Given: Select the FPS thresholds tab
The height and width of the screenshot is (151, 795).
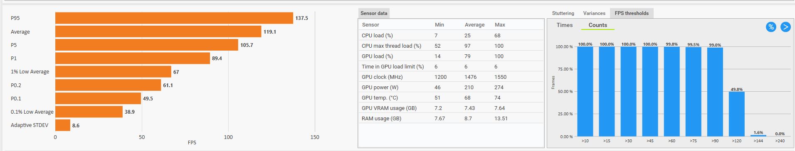Looking at the screenshot, I should pyautogui.click(x=632, y=13).
